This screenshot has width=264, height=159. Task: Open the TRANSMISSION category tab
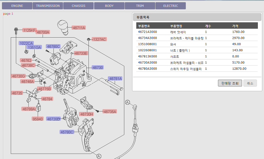[x=48, y=6]
